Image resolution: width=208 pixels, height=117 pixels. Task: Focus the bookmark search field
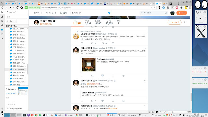coord(16,17)
